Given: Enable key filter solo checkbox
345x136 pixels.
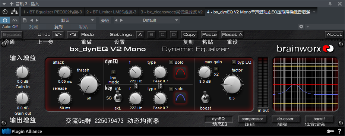Looking at the screenshot, I should 171,89.
